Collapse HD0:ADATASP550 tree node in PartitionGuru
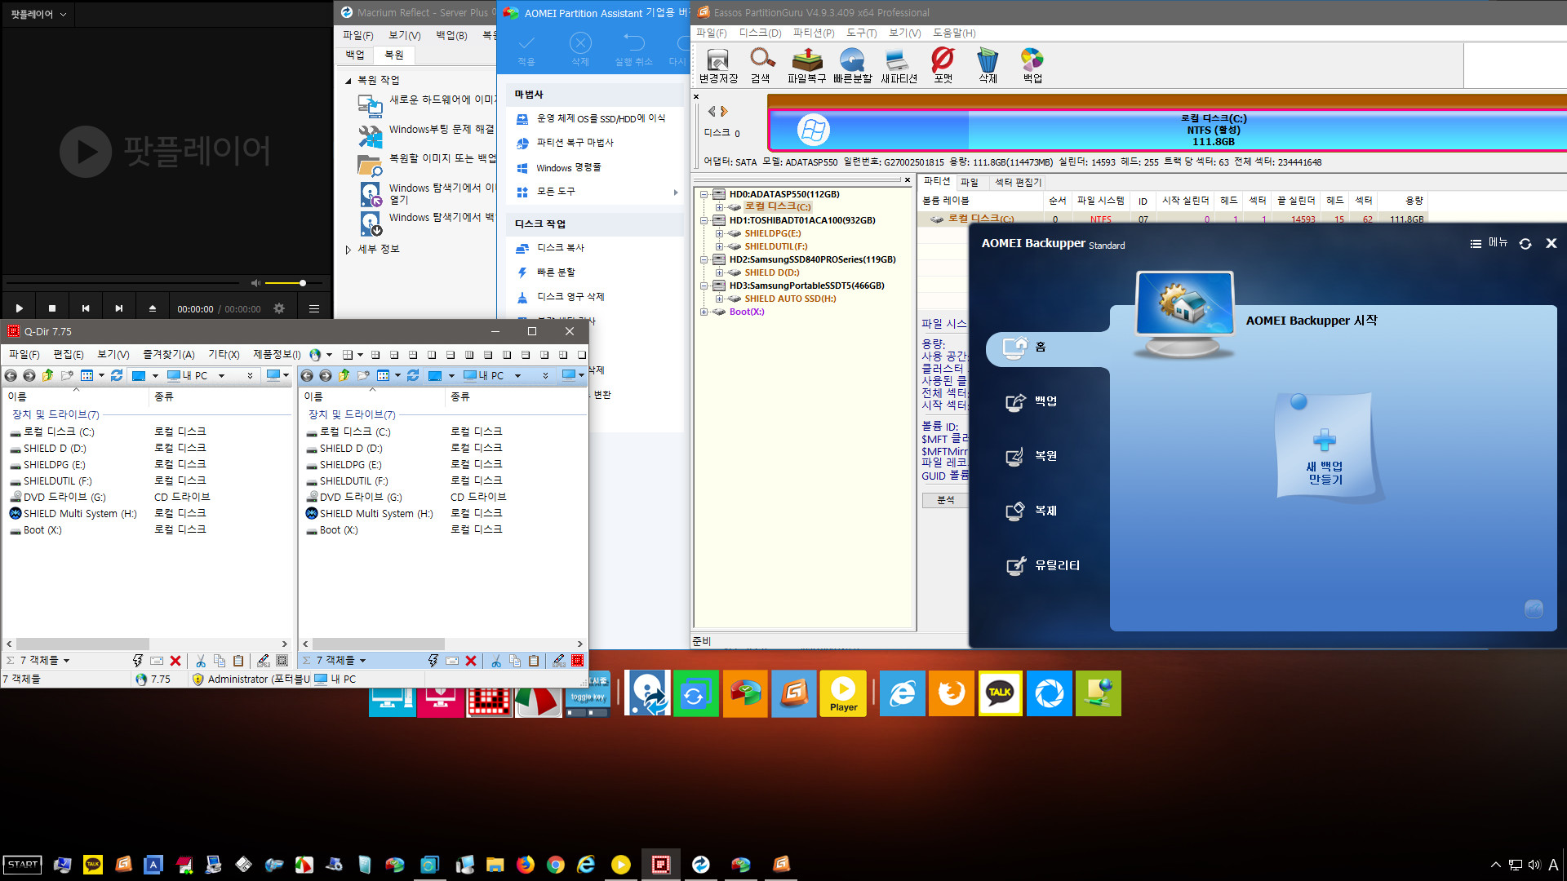1567x881 pixels. pyautogui.click(x=704, y=194)
